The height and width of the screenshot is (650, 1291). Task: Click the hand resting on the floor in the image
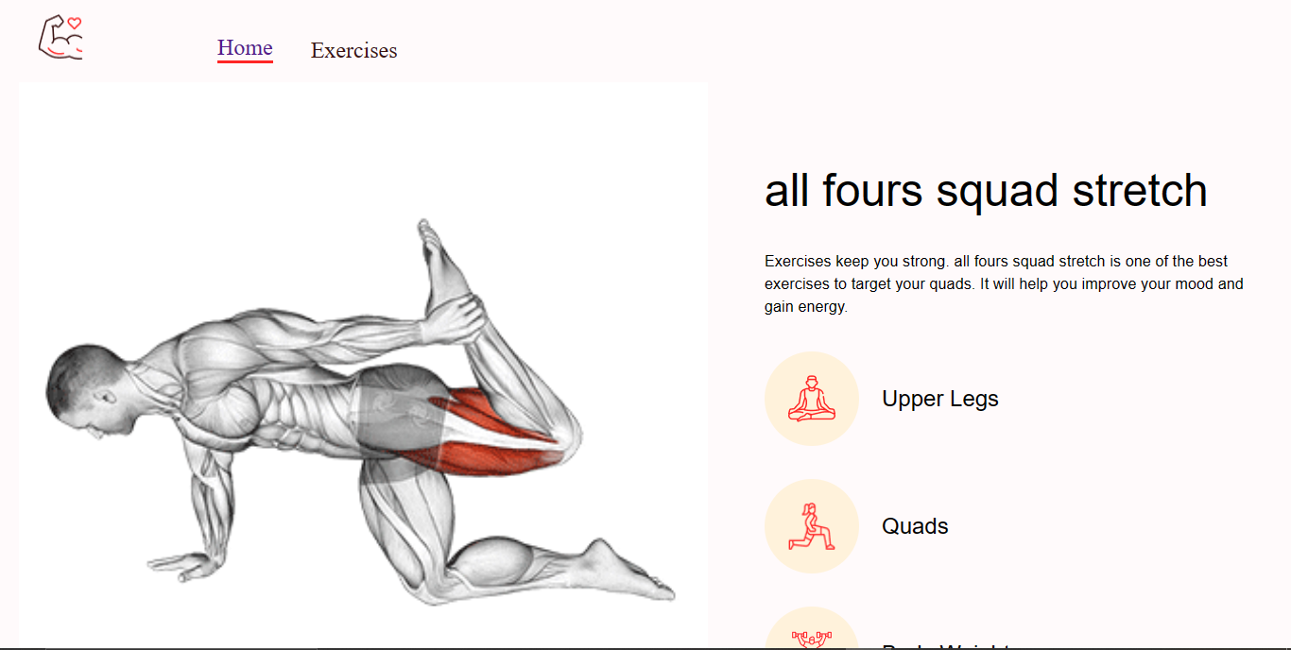180,564
